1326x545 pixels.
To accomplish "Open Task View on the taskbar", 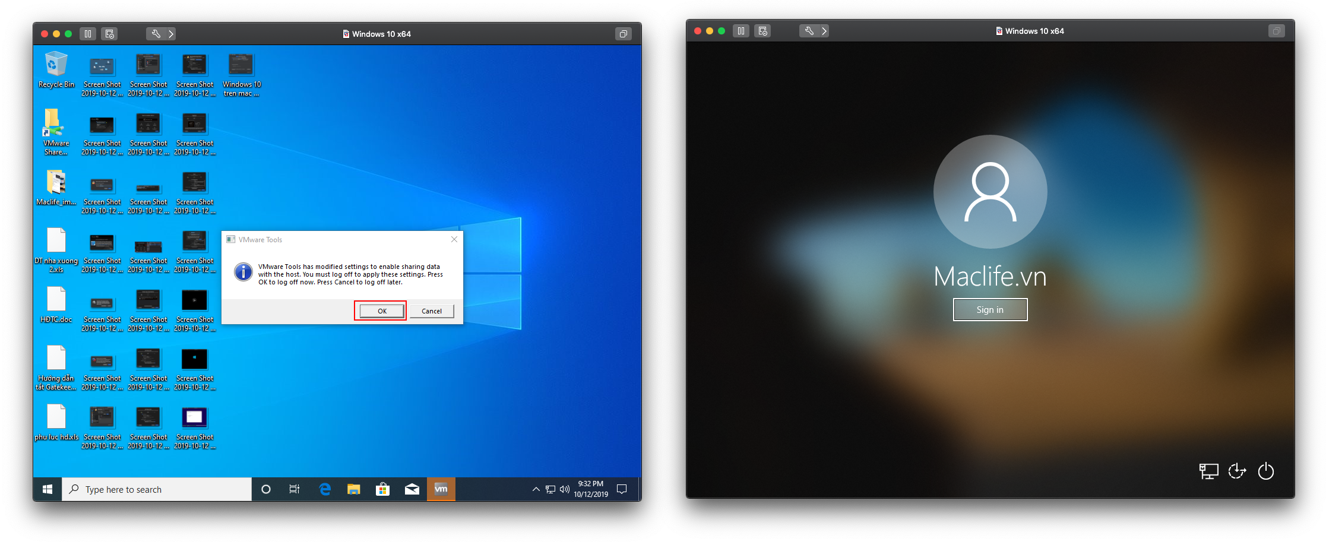I will tap(294, 489).
